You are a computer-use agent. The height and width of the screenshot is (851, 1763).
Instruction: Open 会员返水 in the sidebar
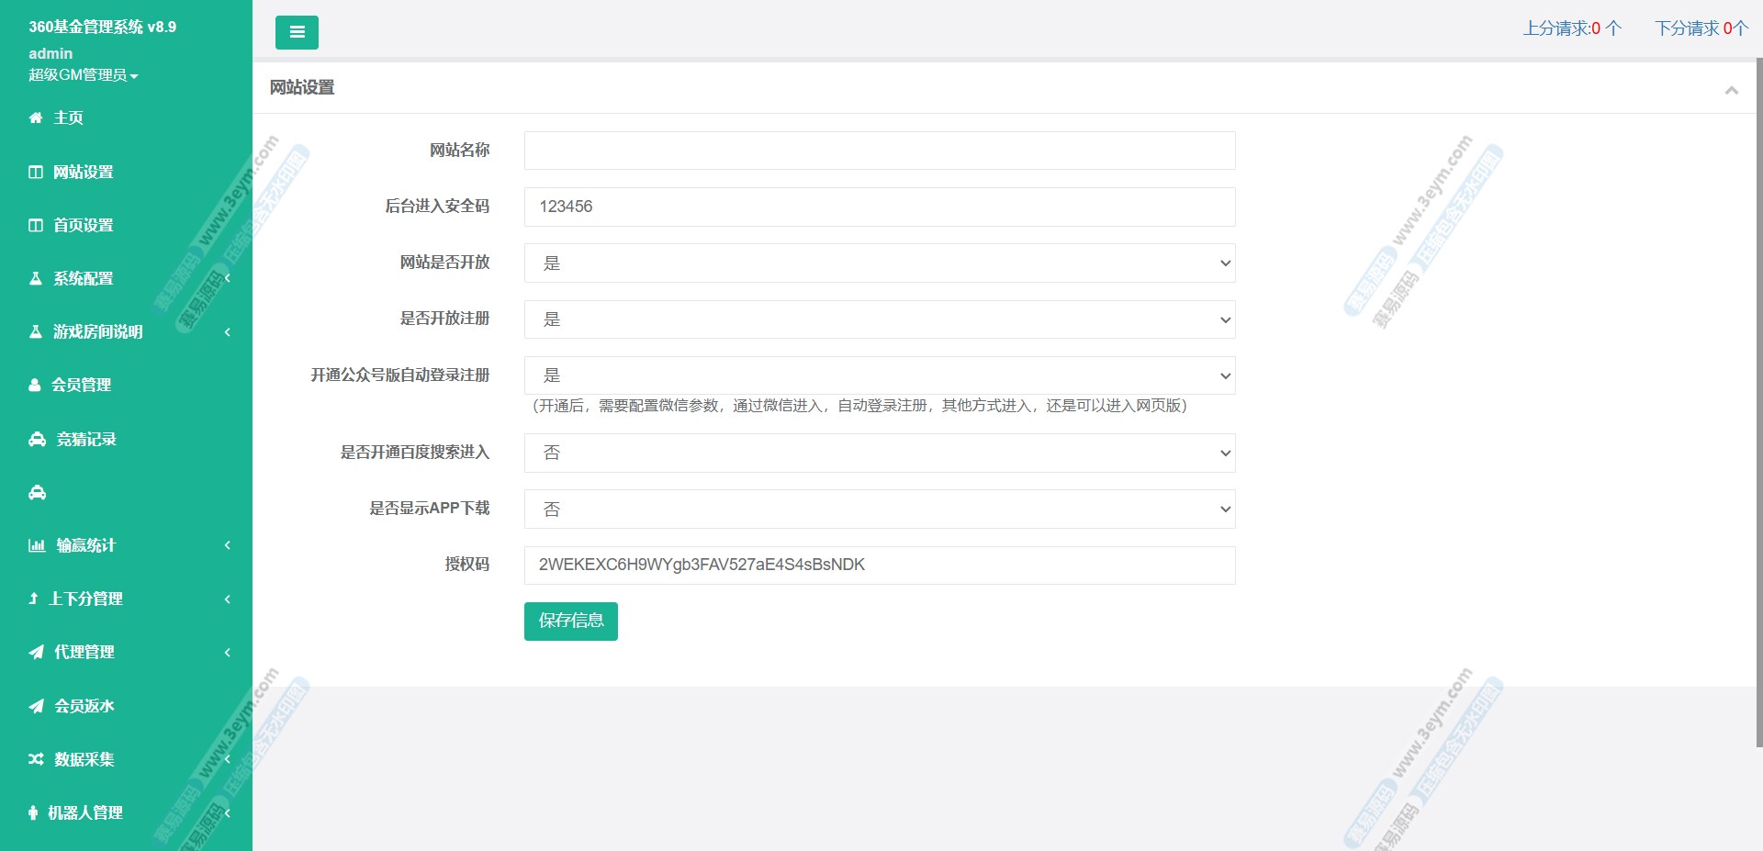pyautogui.click(x=84, y=706)
